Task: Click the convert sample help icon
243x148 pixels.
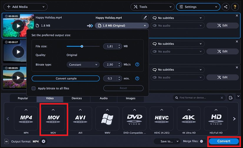Action: 137,78
